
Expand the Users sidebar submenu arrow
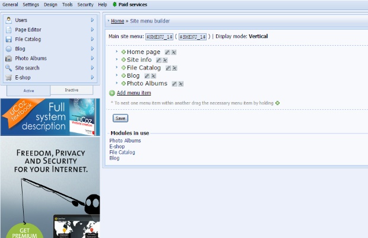pyautogui.click(x=93, y=20)
